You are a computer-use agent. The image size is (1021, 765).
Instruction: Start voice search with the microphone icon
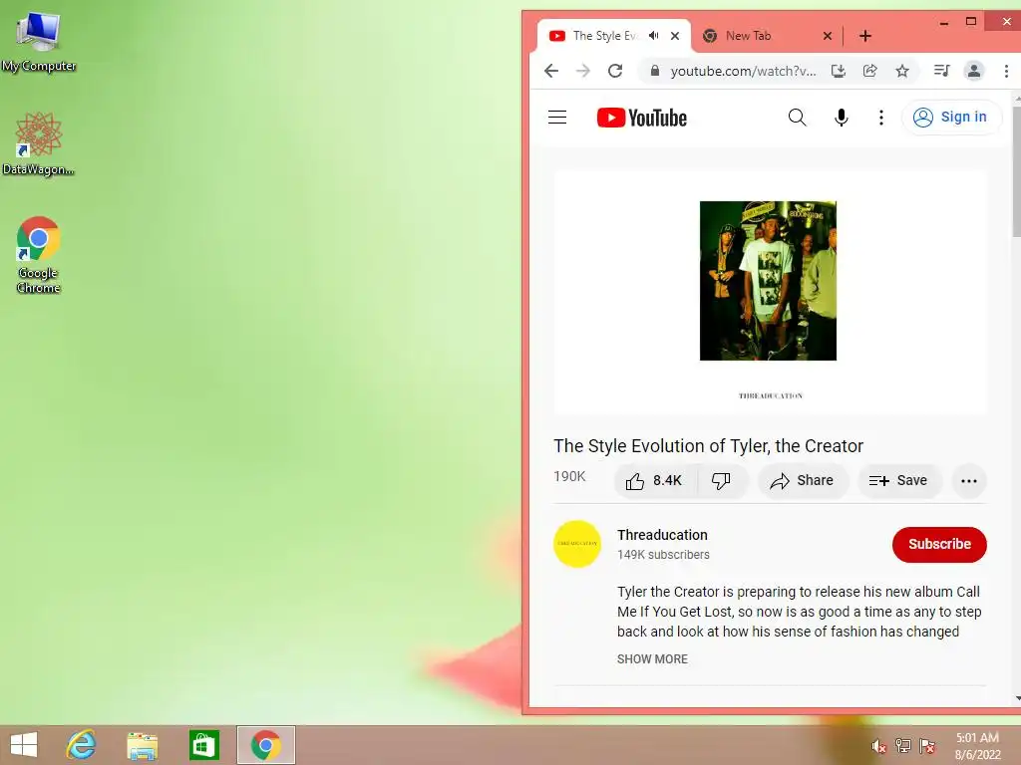click(x=842, y=118)
